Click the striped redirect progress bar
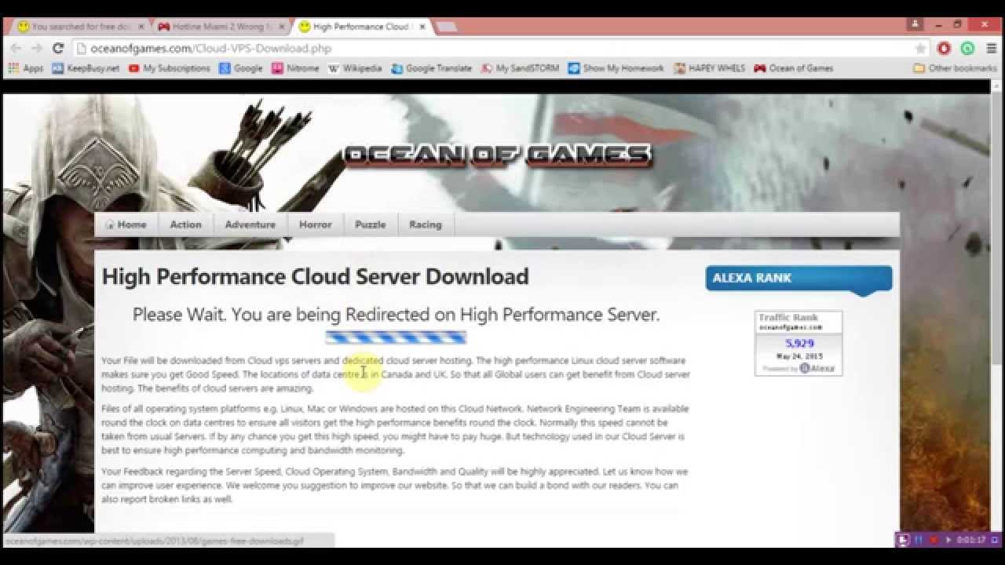The width and height of the screenshot is (1005, 565). pyautogui.click(x=396, y=337)
